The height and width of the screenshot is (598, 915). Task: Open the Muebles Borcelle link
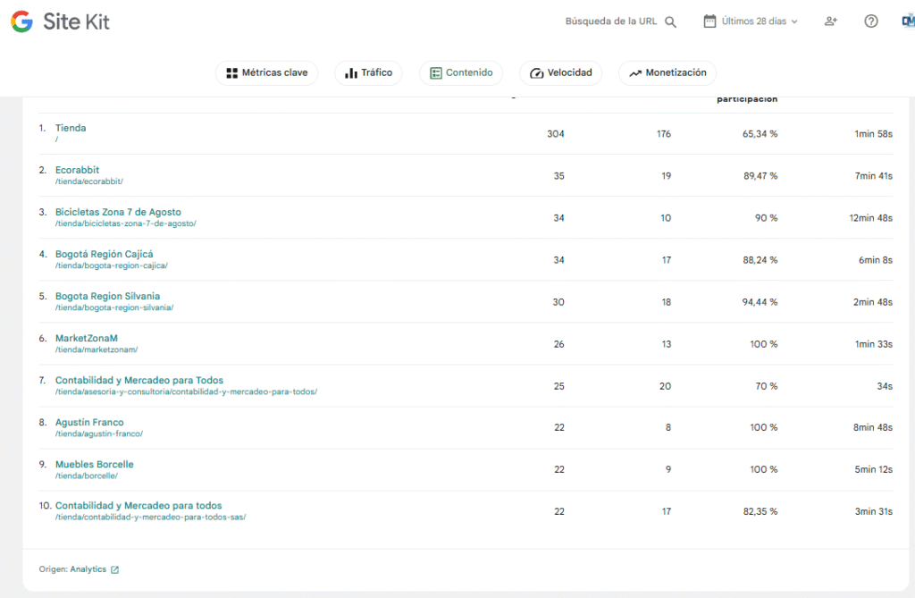(95, 464)
